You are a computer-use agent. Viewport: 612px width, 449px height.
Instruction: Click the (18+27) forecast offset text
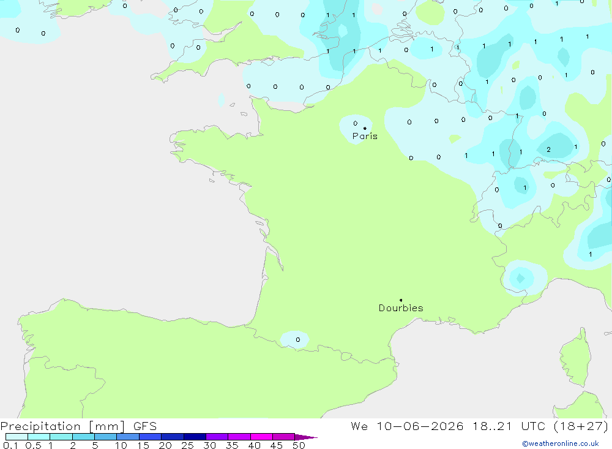click(x=581, y=426)
